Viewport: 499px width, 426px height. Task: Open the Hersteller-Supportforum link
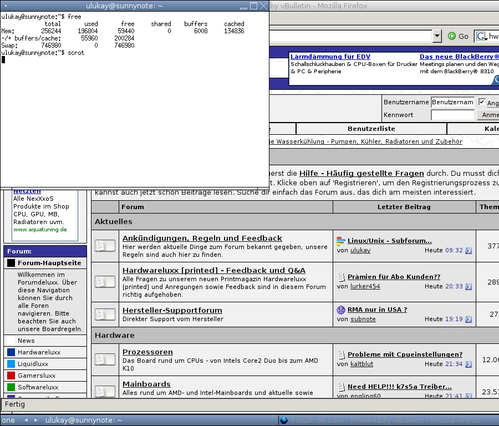[x=172, y=310]
